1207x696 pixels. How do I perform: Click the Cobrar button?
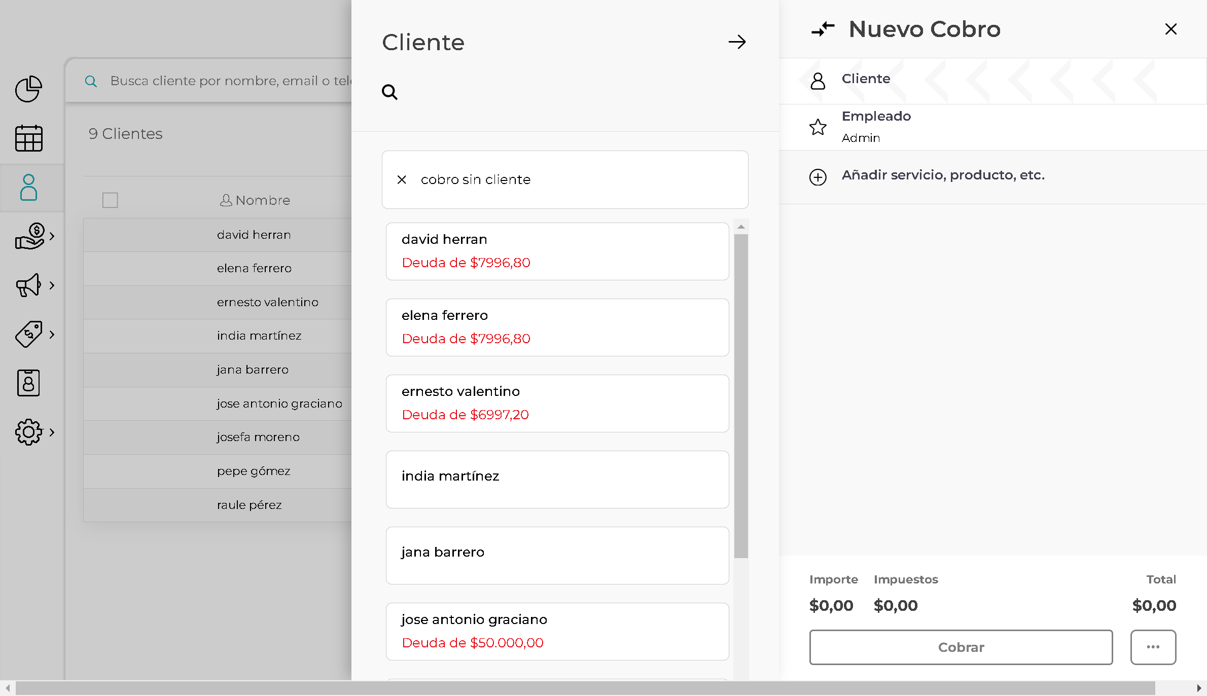coord(961,647)
